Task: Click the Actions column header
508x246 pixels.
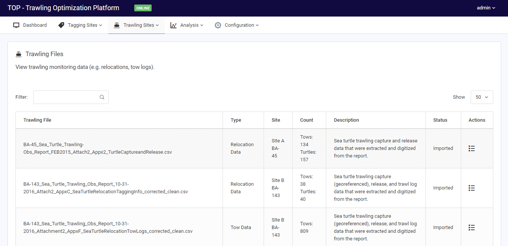Action: [477, 120]
